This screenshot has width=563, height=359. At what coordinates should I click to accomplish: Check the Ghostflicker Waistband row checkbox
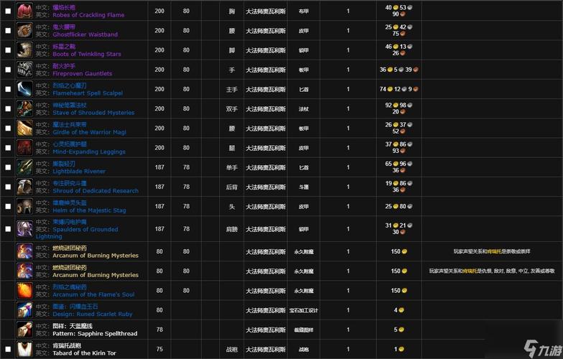pyautogui.click(x=8, y=30)
